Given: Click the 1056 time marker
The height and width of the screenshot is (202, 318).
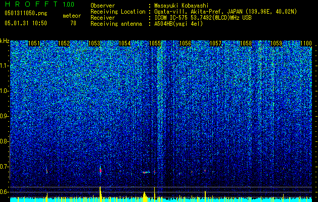Looking at the screenshot, I should [x=186, y=43].
